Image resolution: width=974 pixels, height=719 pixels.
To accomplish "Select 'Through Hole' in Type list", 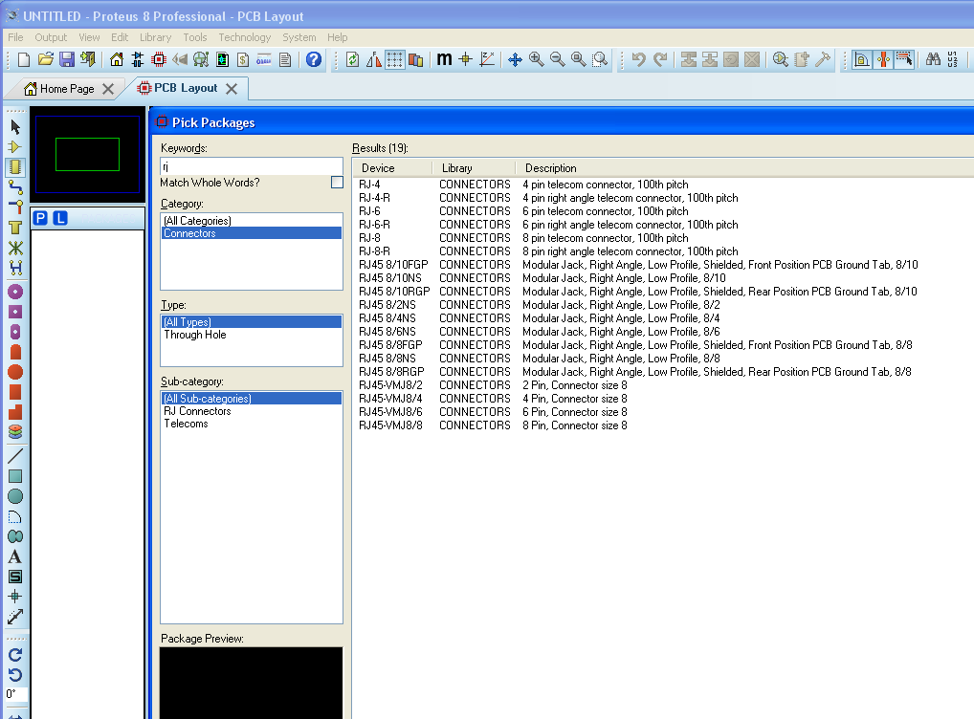I will tap(252, 335).
